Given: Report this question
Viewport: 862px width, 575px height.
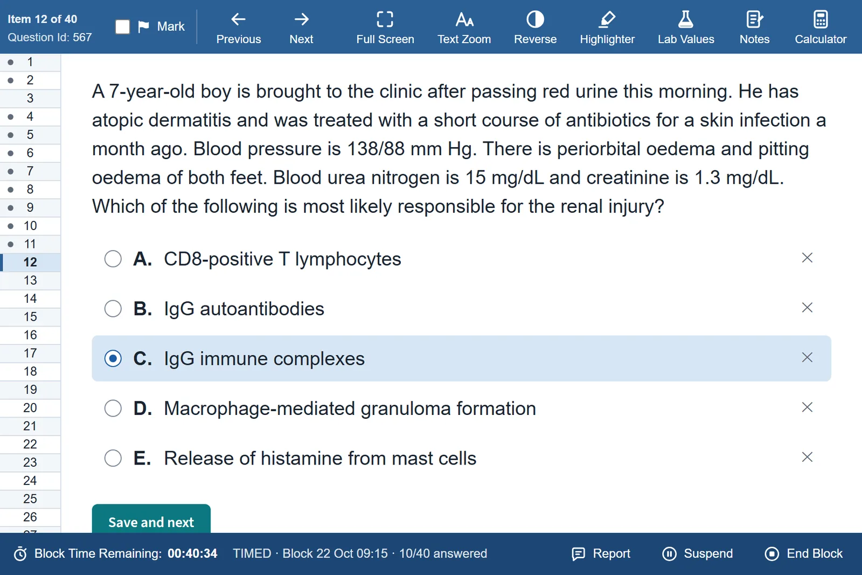Looking at the screenshot, I should pos(601,553).
